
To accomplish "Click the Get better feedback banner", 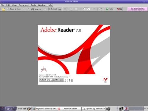I will 137,9.
